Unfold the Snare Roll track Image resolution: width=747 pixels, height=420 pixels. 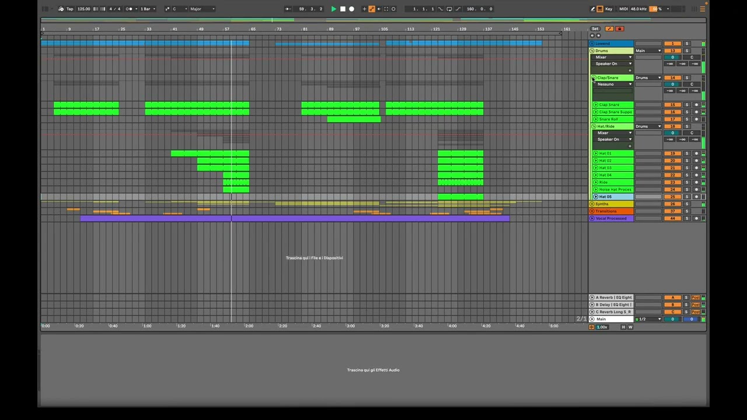[x=595, y=119]
